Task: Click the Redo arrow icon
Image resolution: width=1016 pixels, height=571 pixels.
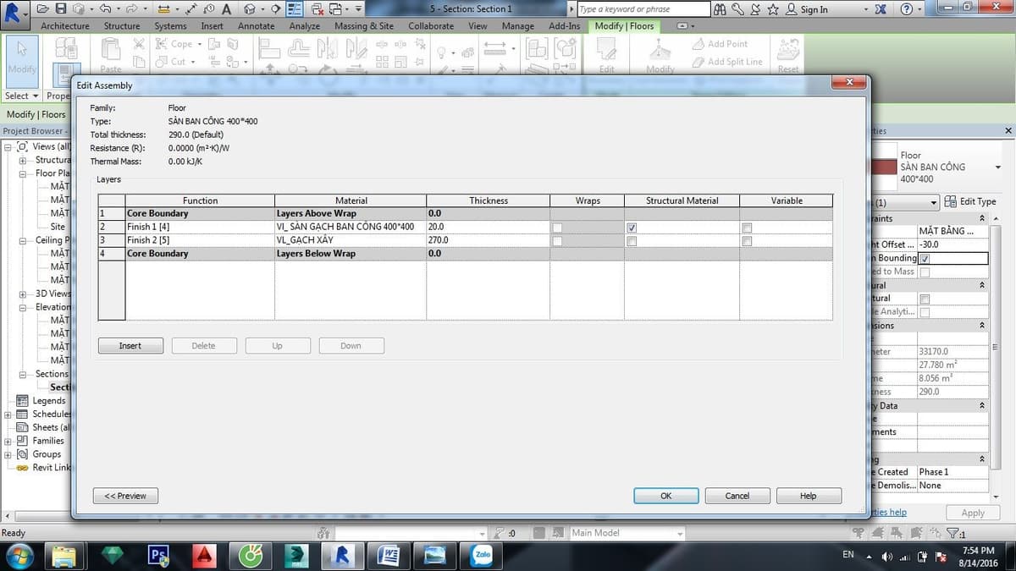Action: point(130,8)
